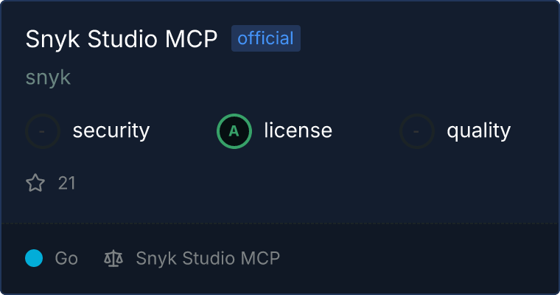Click the blue official badge
This screenshot has width=560, height=295.
266,38
